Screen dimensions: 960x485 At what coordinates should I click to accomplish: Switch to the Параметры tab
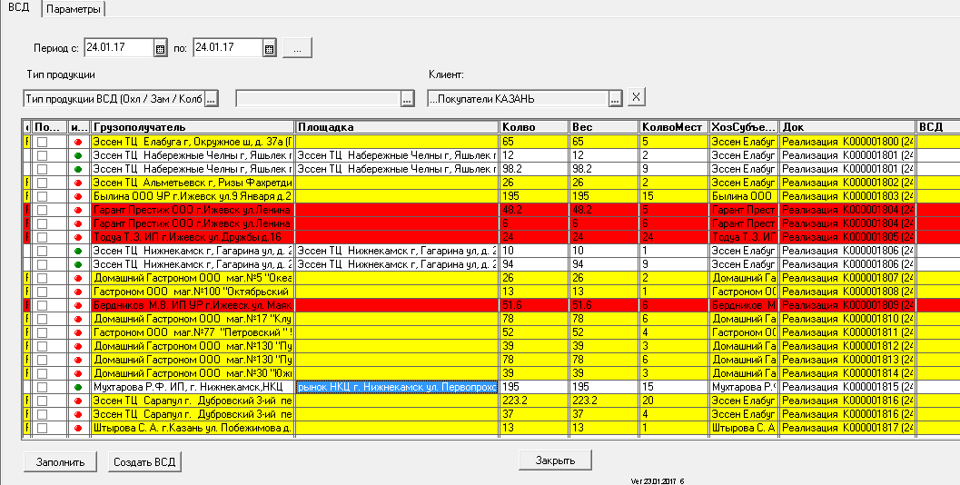pyautogui.click(x=73, y=10)
